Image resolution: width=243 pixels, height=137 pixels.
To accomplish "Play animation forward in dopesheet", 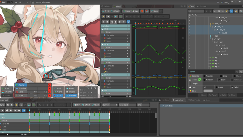I will 11,110.
